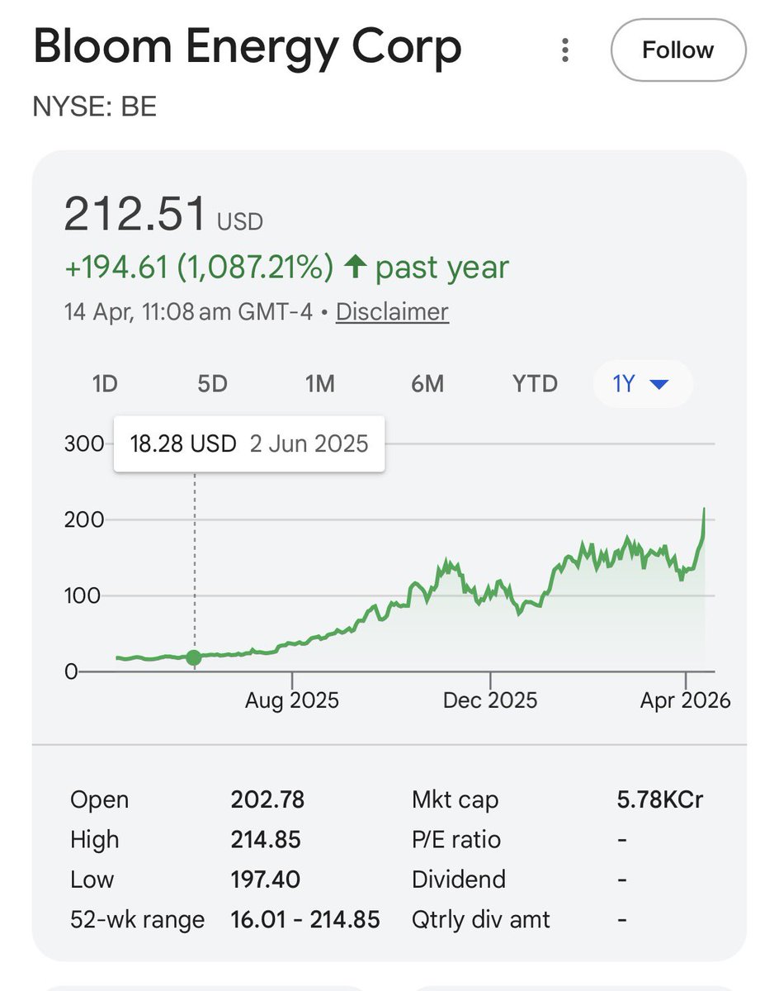Follow Bloom Energy Corp stock
779x991 pixels.
677,50
